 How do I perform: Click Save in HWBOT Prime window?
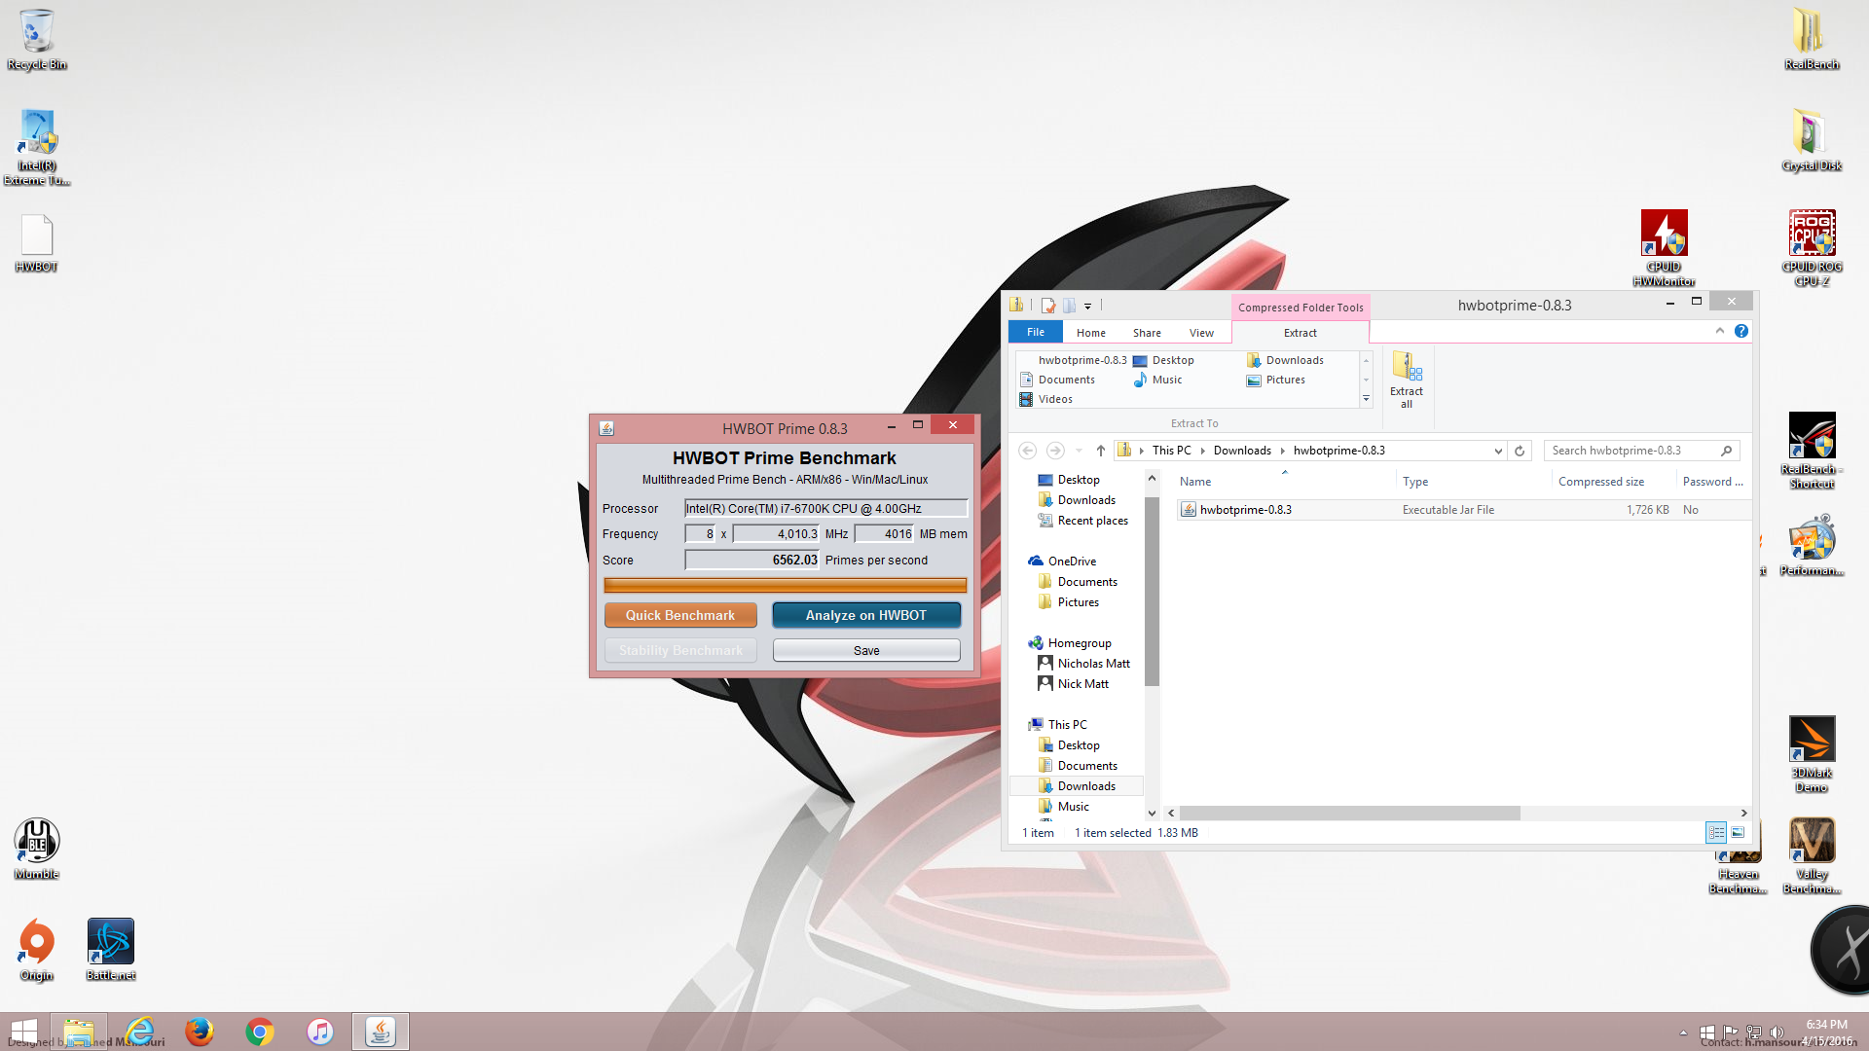(x=866, y=650)
